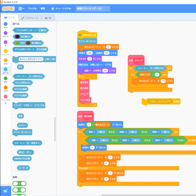196x196 pixels.
Task: Switch to the コード tab
Action: pos(9,18)
